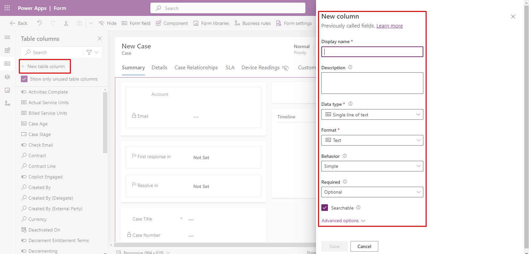Open the app launcher waffle icon
529x254 pixels.
(x=7, y=8)
